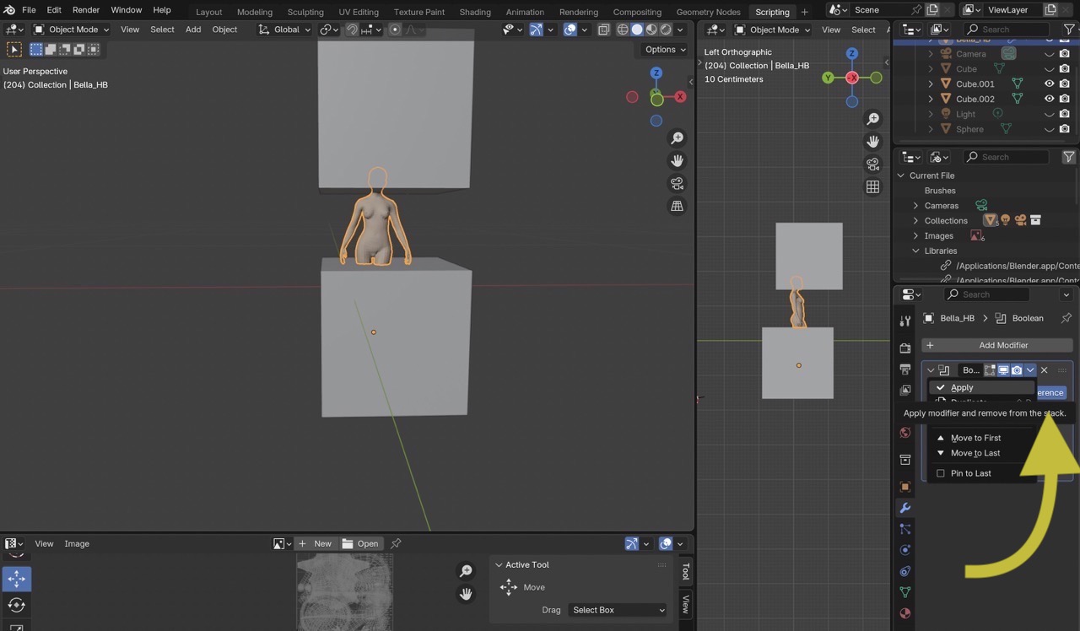The width and height of the screenshot is (1080, 631).
Task: Open the Drag Select Box dropdown
Action: coord(618,610)
